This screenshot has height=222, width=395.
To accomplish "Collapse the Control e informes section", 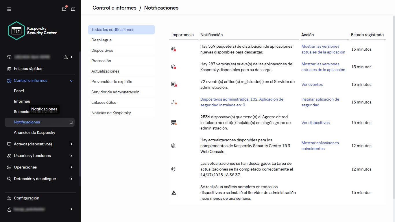I will (x=71, y=81).
